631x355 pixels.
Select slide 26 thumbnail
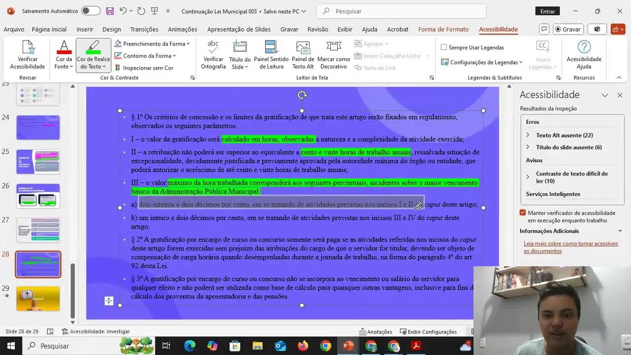38,196
